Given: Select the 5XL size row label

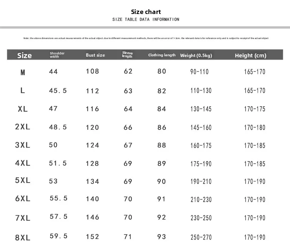Looking at the screenshot, I should click(x=23, y=181).
